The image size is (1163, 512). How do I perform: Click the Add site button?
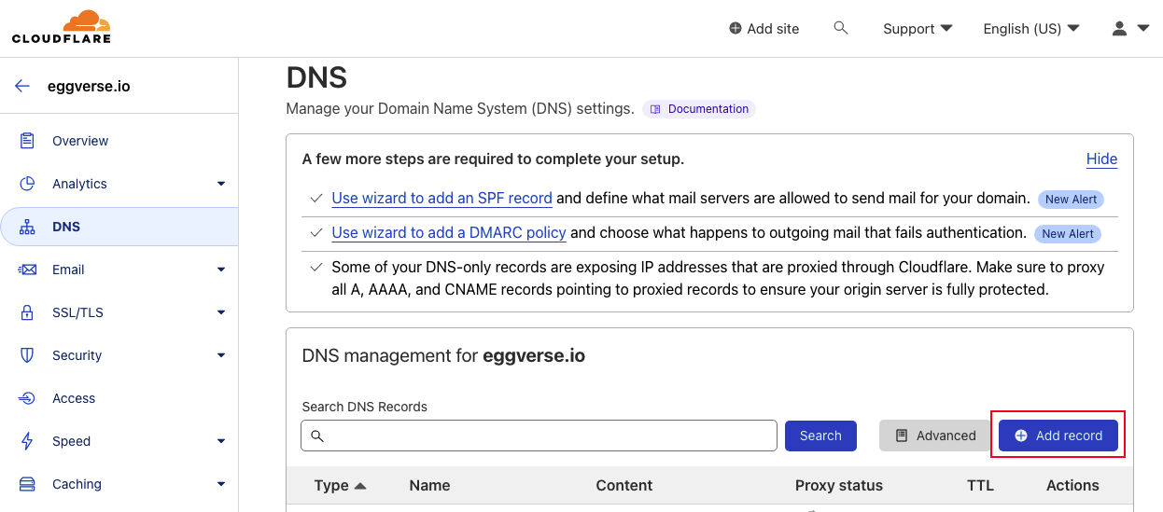764,29
